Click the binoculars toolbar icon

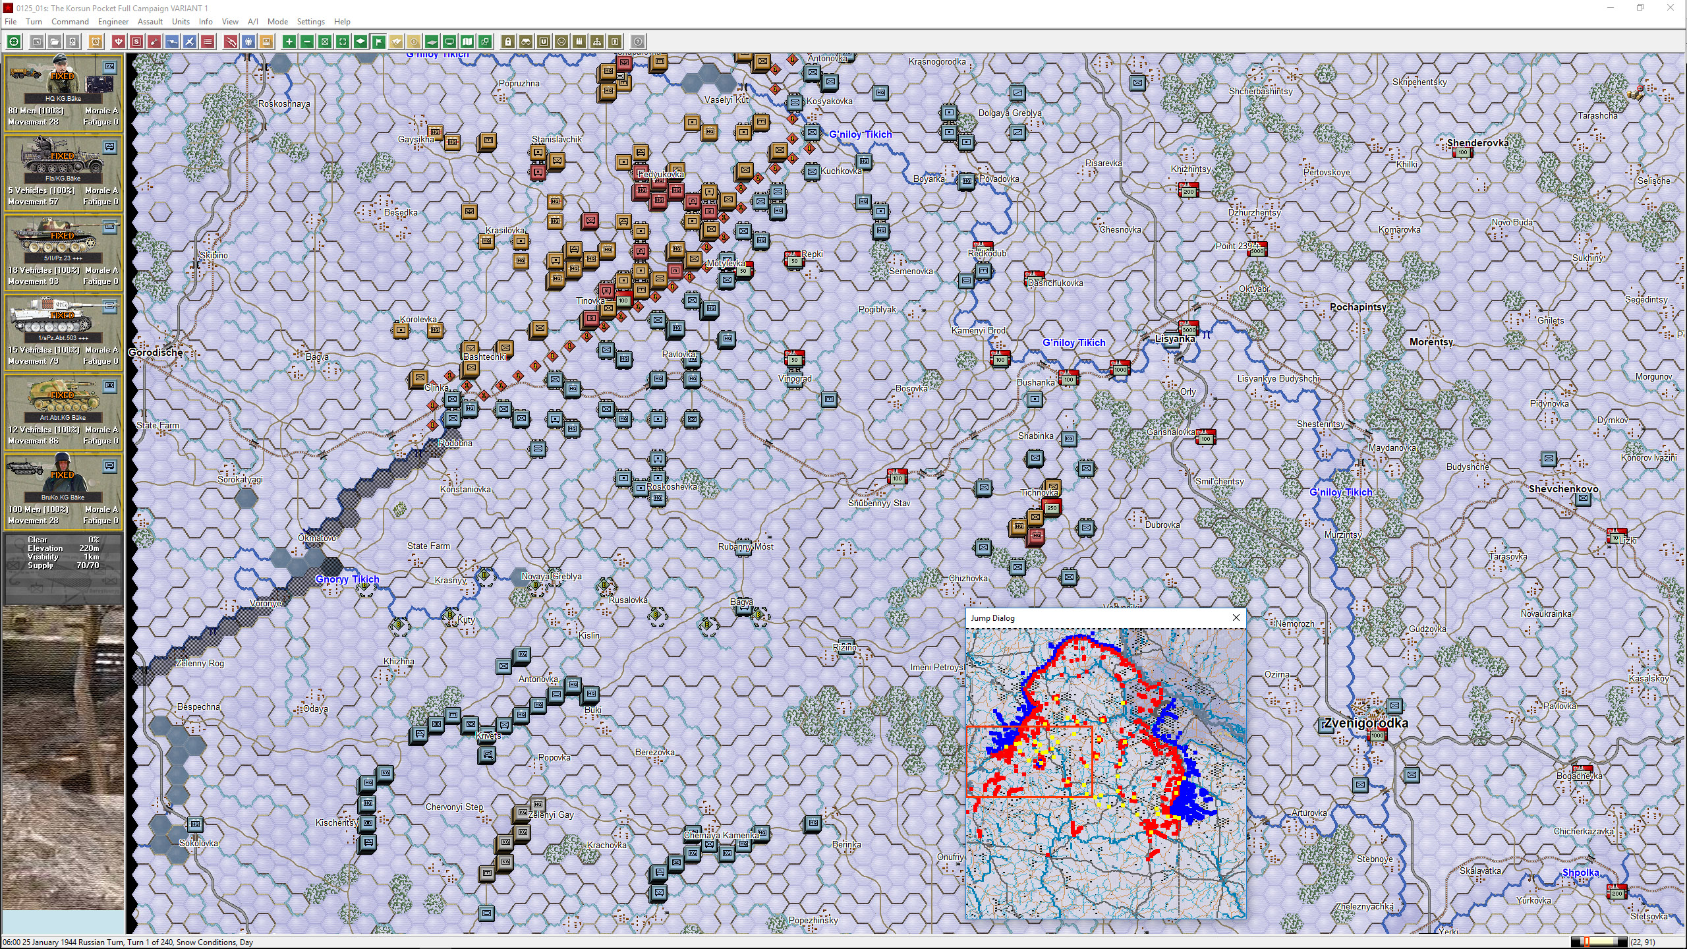(525, 42)
